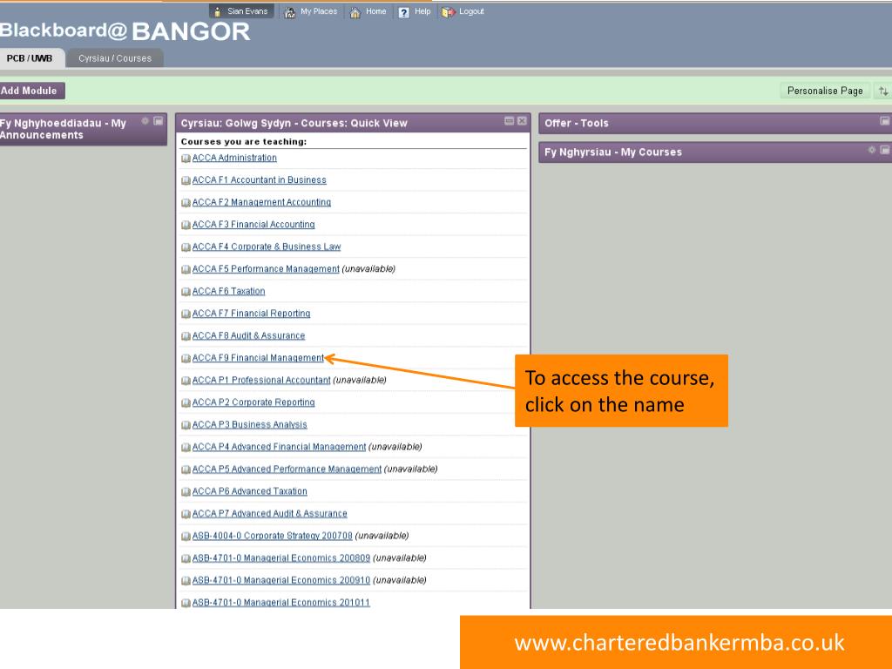Open ACCA F5 Performance Management course
This screenshot has height=669, width=892.
(266, 268)
